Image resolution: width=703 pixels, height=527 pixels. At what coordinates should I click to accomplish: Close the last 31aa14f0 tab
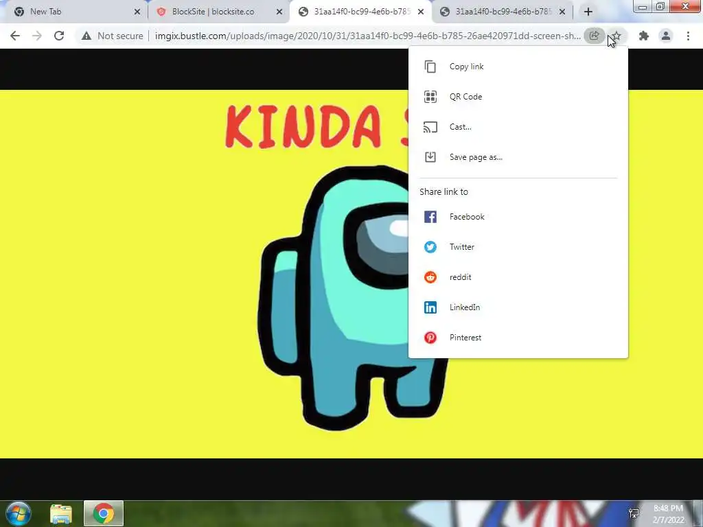(x=562, y=12)
